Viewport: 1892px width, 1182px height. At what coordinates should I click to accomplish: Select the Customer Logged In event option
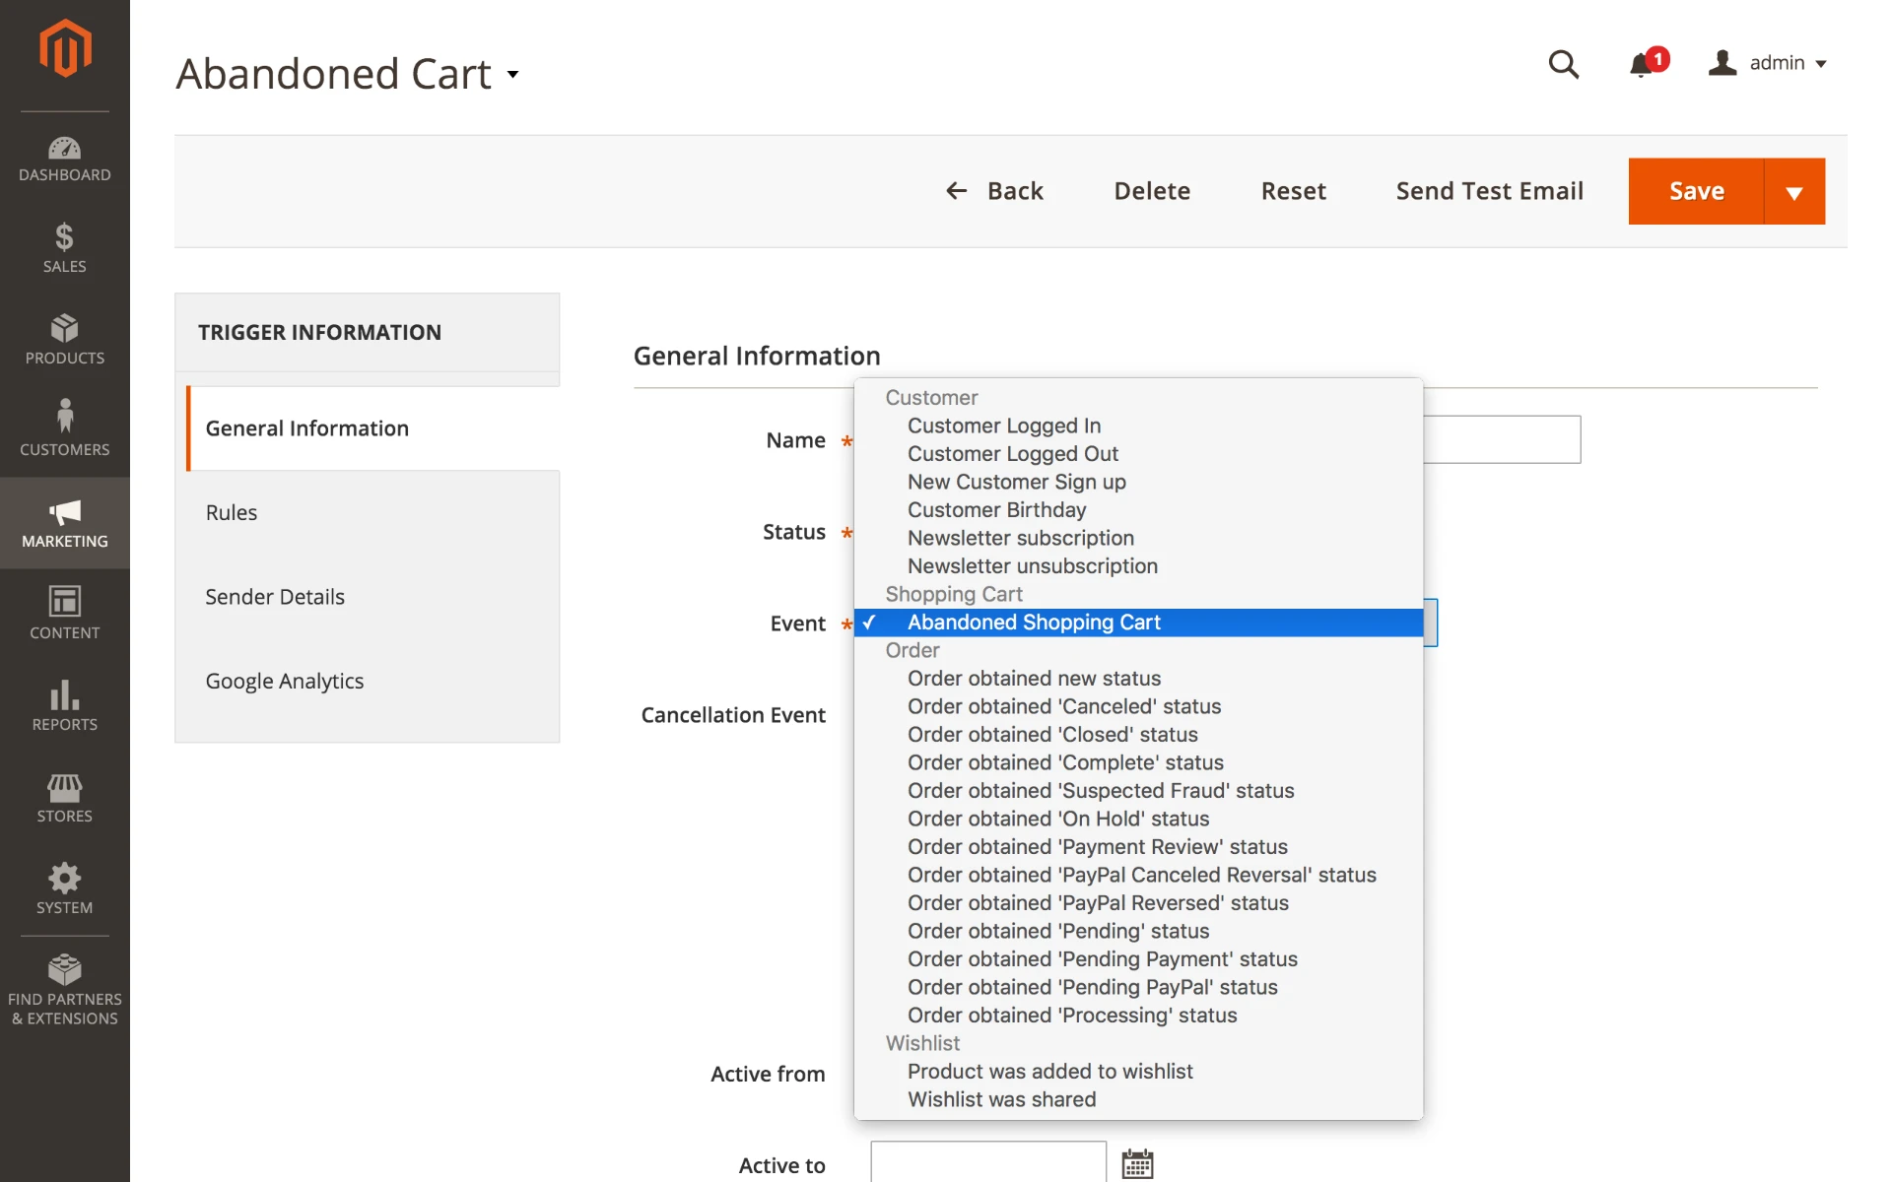[x=1003, y=426]
